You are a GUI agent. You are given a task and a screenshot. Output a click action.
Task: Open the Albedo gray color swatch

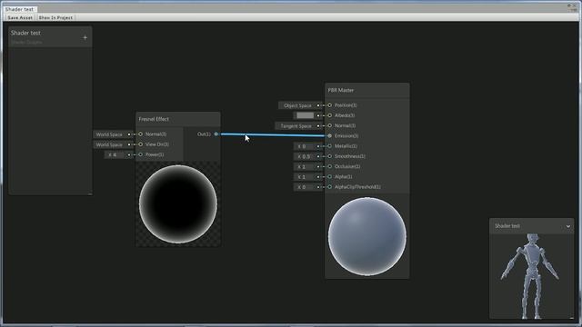click(x=306, y=115)
